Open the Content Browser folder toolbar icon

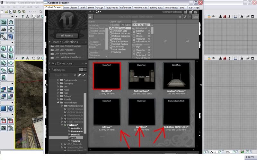point(4,22)
